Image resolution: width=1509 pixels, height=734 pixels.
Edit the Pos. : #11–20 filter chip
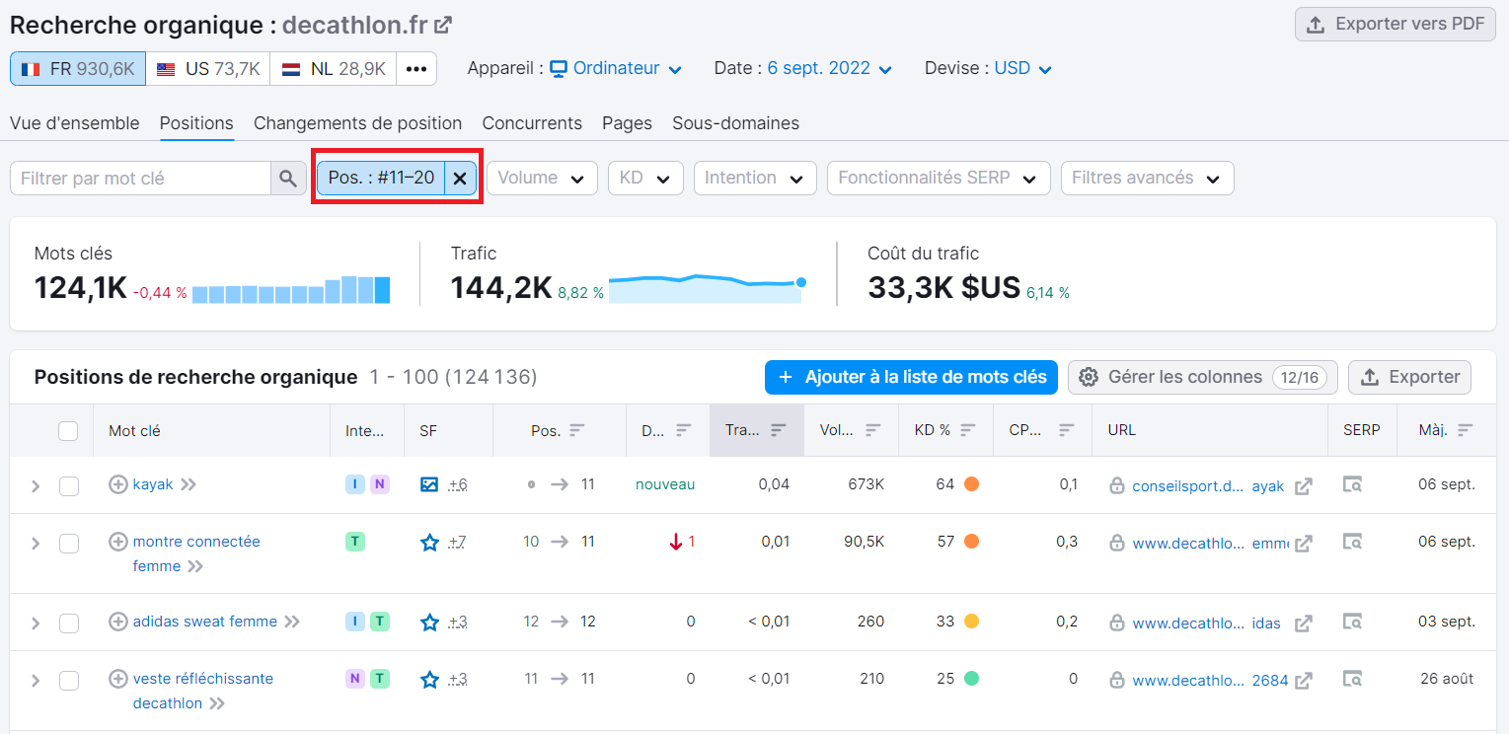tap(381, 179)
